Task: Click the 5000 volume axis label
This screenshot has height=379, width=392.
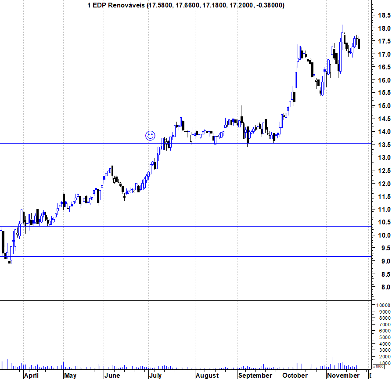Action: tap(385, 337)
